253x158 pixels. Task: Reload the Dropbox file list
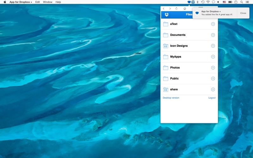point(176,9)
